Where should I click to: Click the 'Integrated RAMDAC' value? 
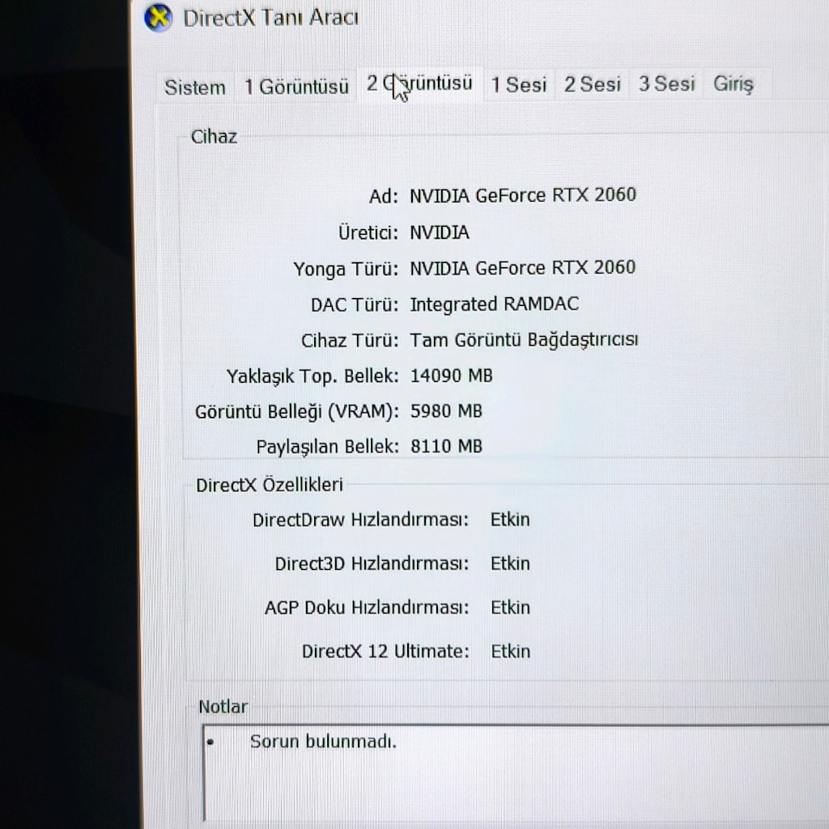click(495, 304)
